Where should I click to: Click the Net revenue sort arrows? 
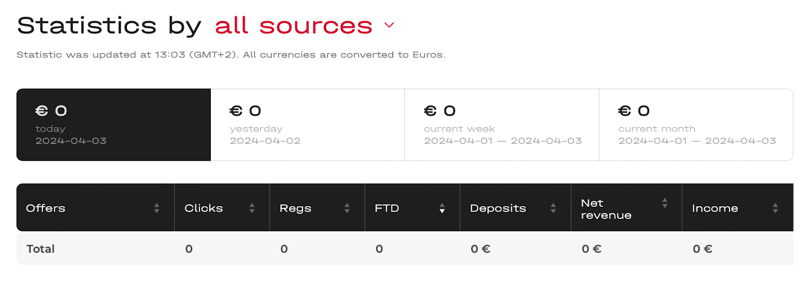pos(665,203)
